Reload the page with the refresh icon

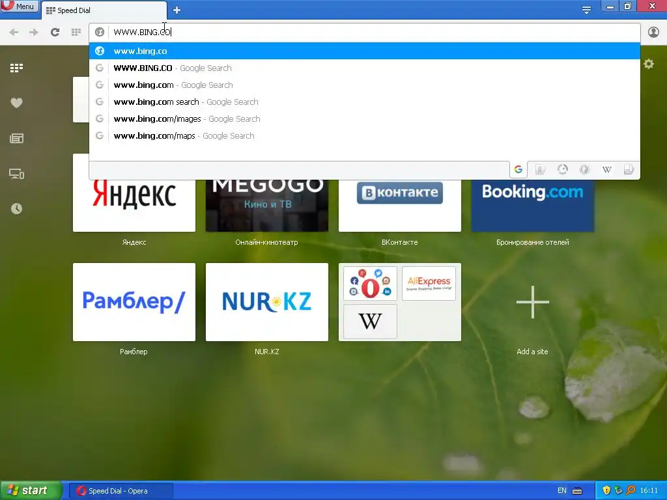[x=55, y=32]
